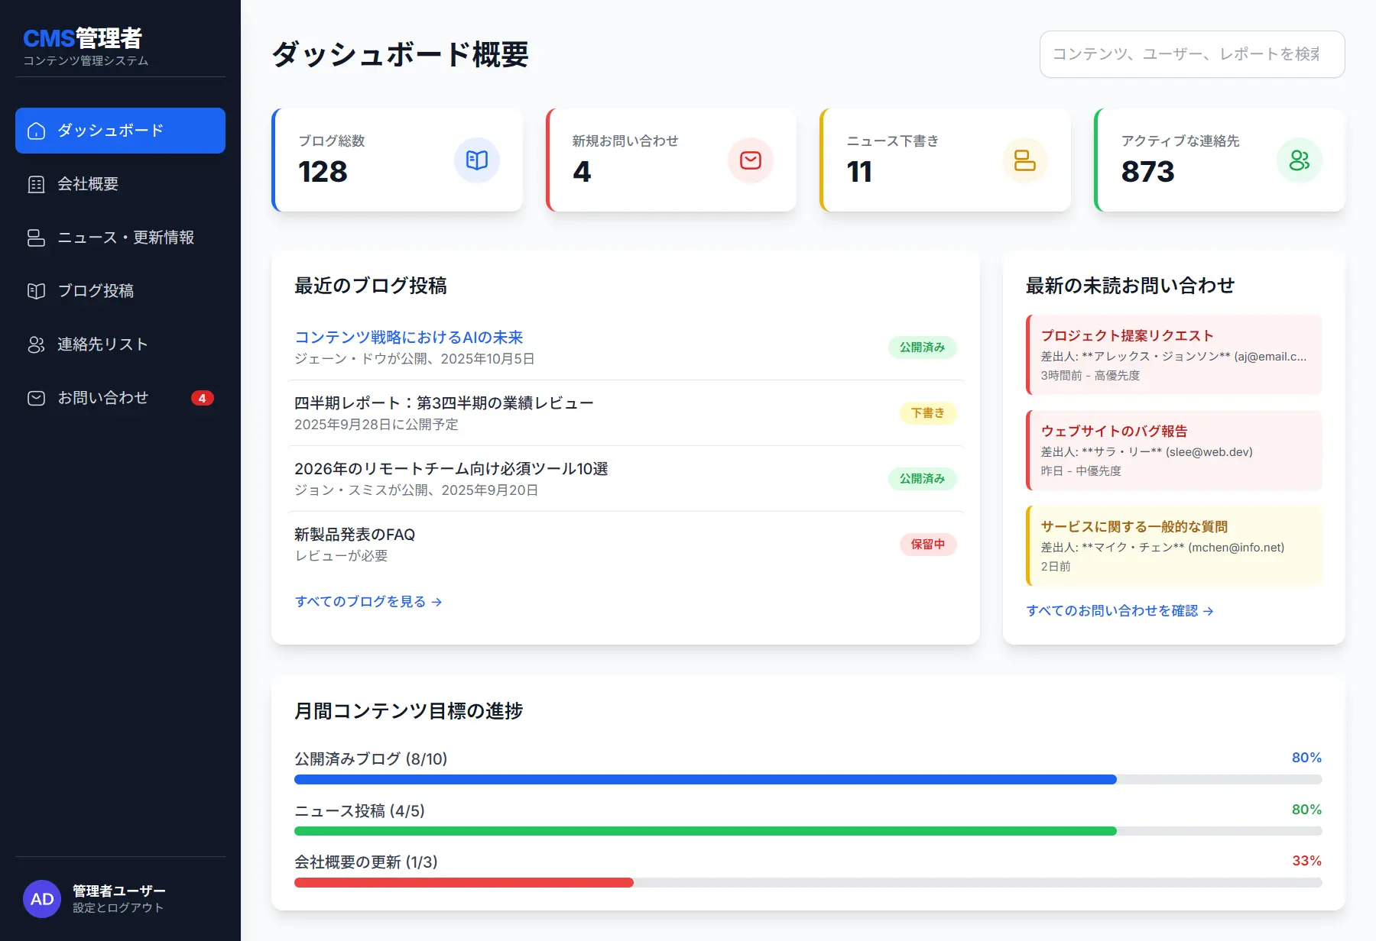Click the news drafts stack icon

[x=1024, y=160]
